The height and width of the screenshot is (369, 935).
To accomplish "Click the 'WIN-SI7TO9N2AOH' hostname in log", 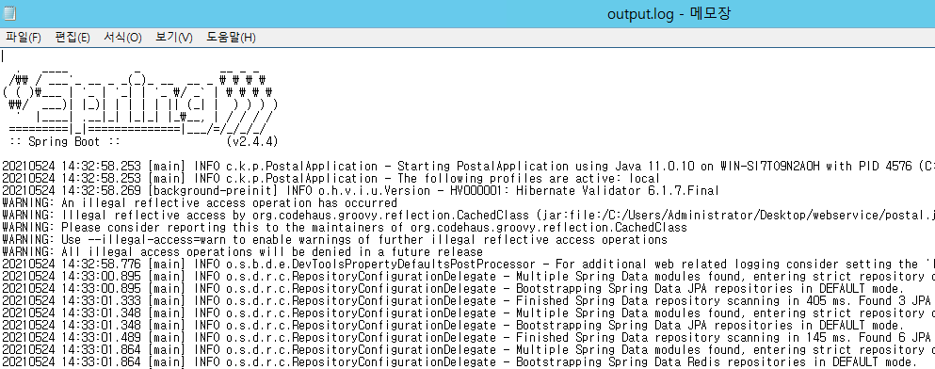I will 769,167.
